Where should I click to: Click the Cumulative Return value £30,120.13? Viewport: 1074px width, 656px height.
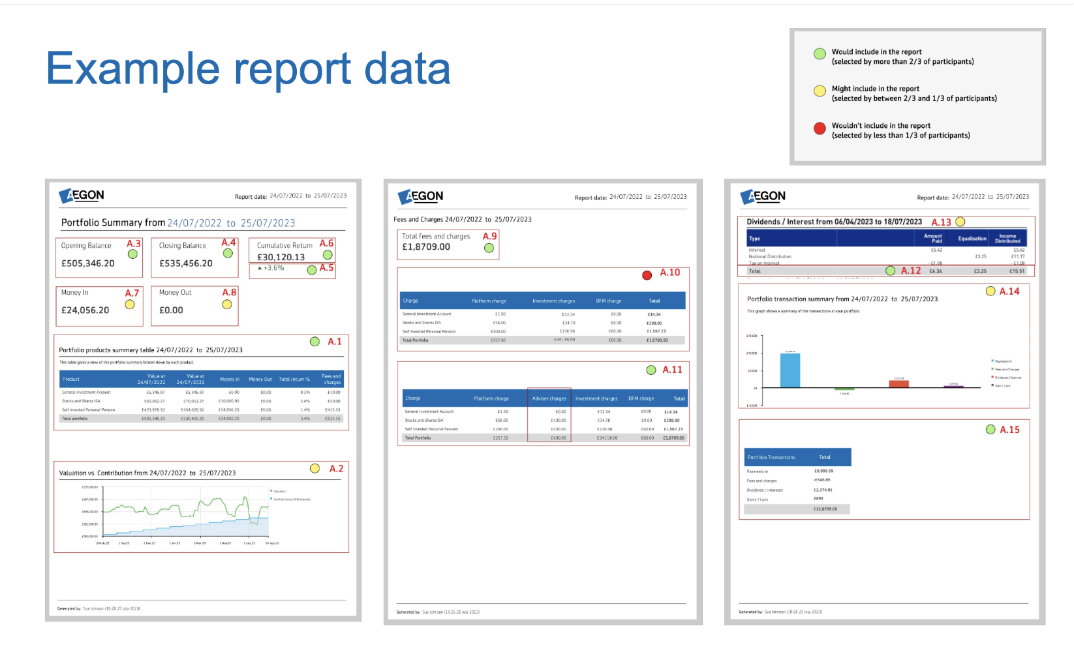(x=281, y=257)
